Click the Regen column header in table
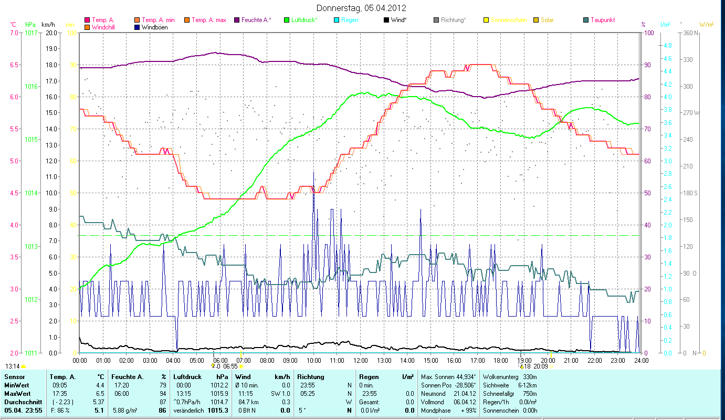The width and height of the screenshot is (725, 420). [369, 377]
